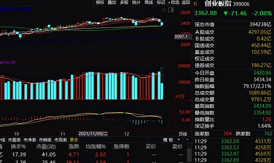The width and height of the screenshot is (274, 163).
Task: Open the 统计 statistics tool
Action: tap(136, 3)
